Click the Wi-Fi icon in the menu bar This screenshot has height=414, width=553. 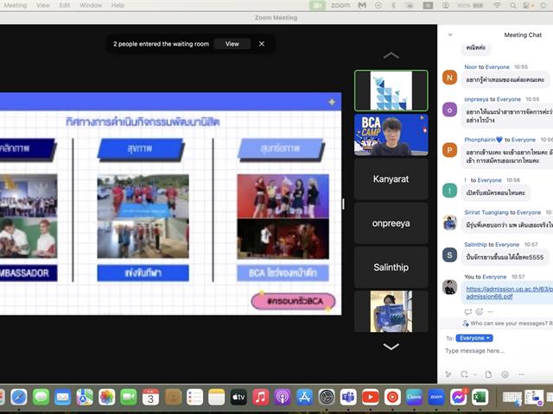(498, 5)
